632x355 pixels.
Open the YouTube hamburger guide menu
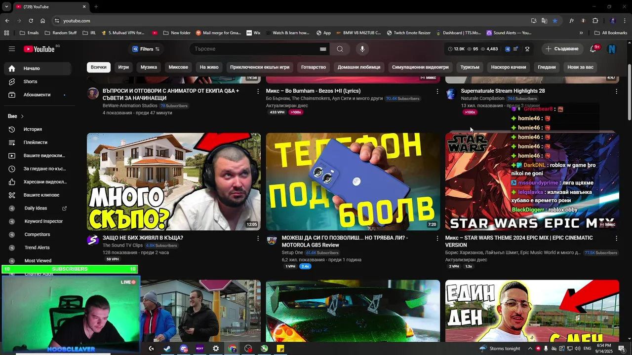pyautogui.click(x=12, y=49)
